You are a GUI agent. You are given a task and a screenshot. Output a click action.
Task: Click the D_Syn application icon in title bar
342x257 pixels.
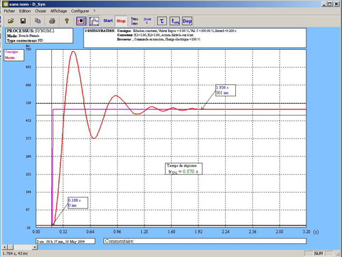coord(5,4)
